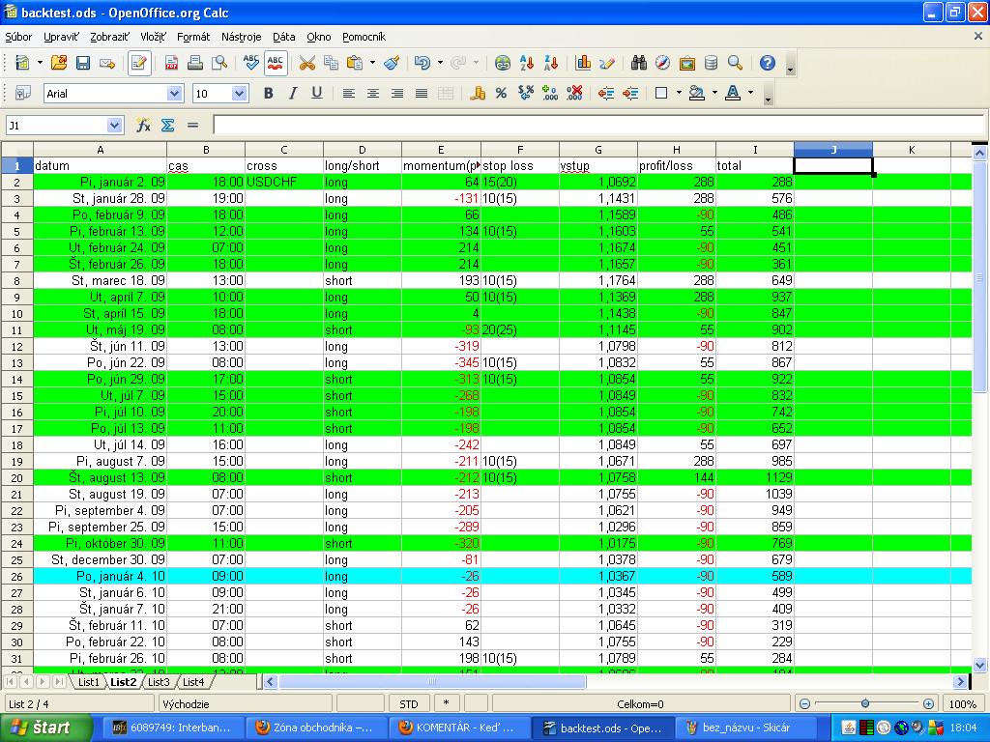Open Find & Replace binoculars icon
990x742 pixels.
point(638,64)
